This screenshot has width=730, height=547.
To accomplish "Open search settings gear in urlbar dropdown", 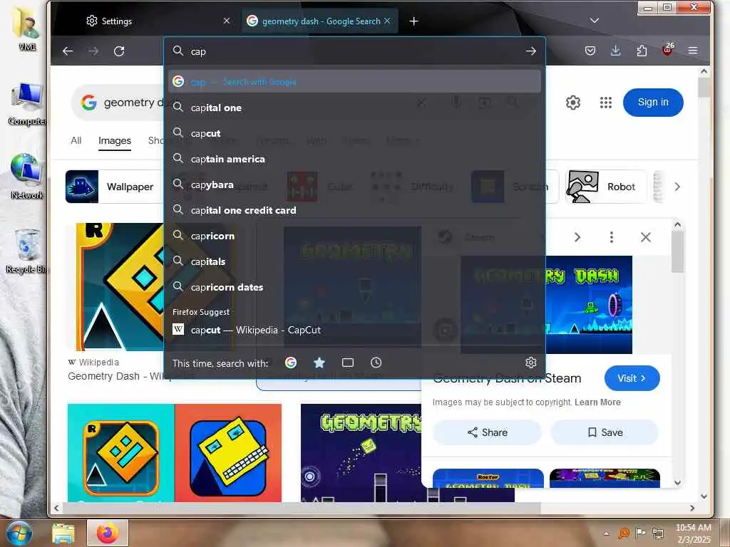I will [530, 363].
